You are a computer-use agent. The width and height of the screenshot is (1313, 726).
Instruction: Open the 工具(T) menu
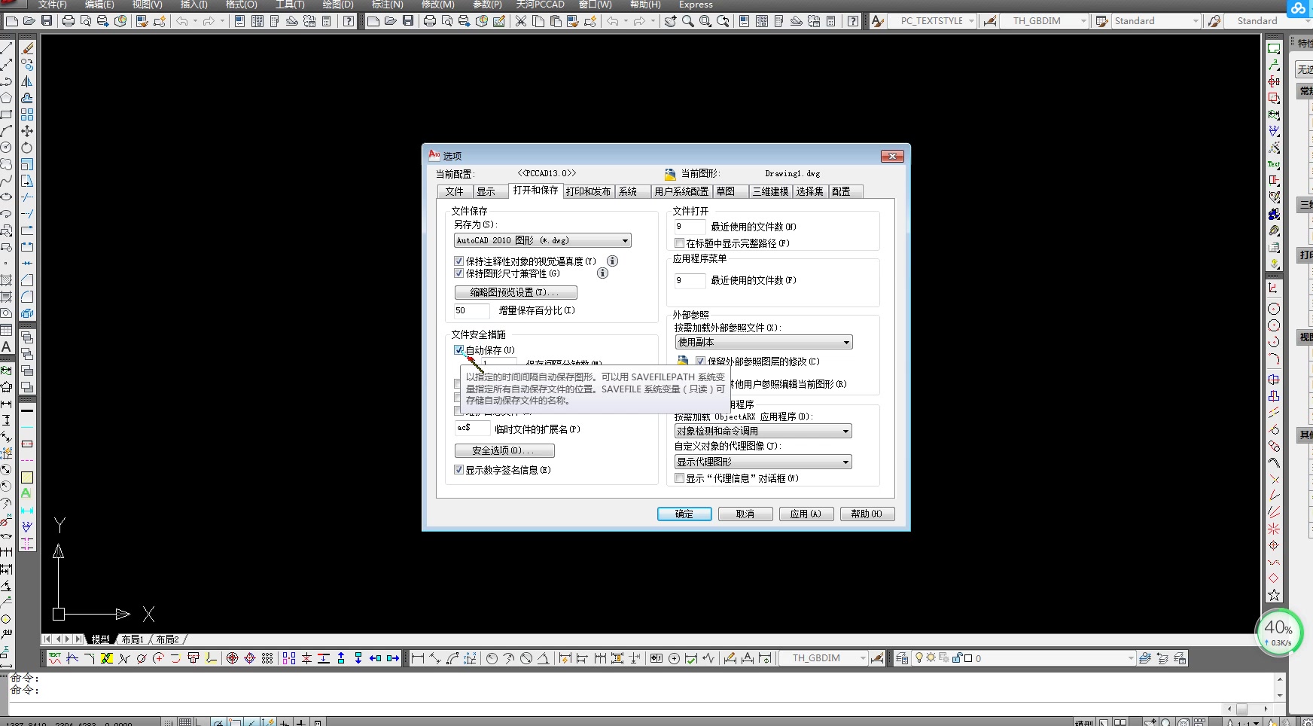point(291,5)
